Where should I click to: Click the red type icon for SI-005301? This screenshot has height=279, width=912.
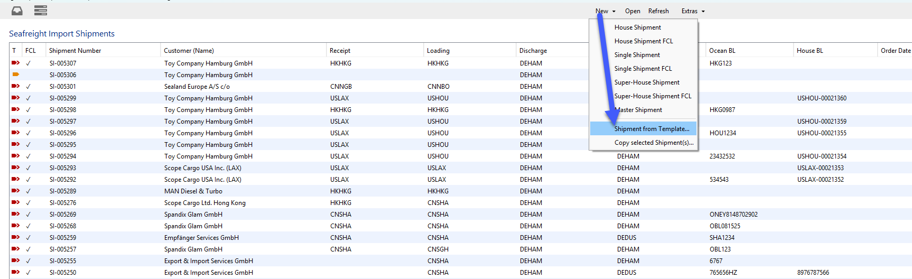pos(15,86)
